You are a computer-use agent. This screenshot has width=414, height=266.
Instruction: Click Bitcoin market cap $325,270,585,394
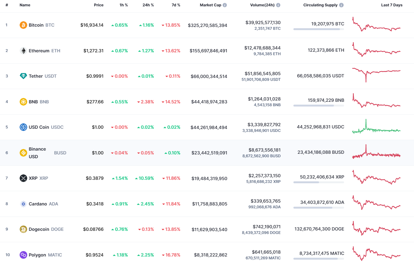click(x=208, y=25)
